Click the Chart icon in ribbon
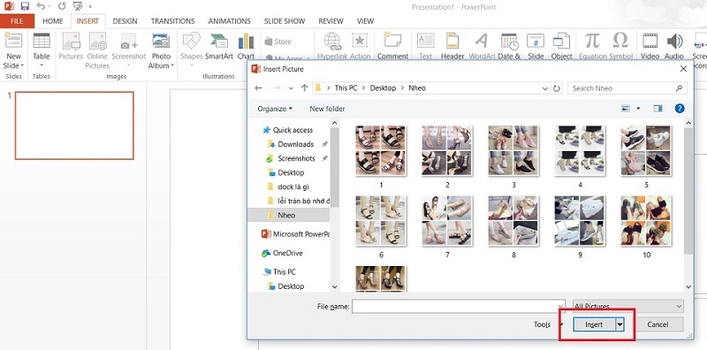Viewport: 707px width, 350px height. [246, 41]
